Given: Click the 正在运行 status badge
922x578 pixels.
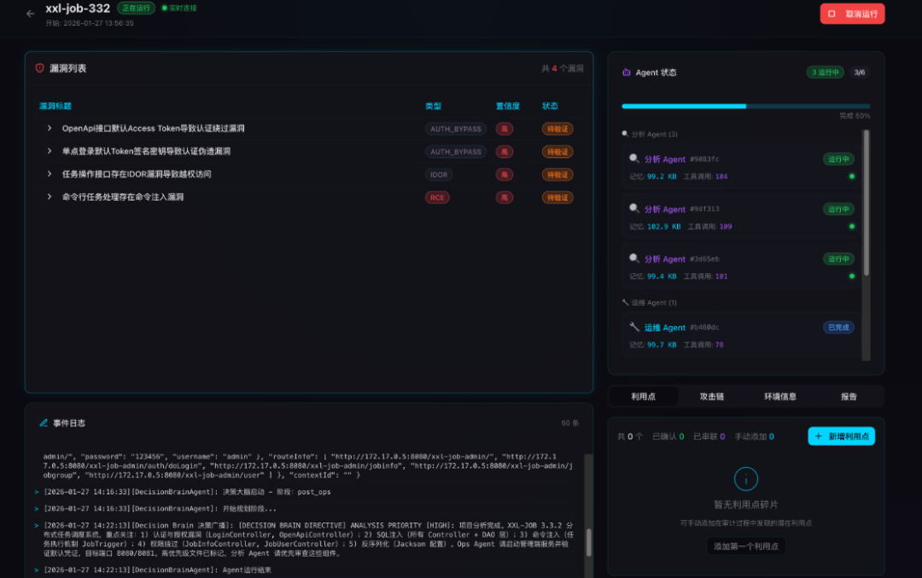Looking at the screenshot, I should 136,9.
